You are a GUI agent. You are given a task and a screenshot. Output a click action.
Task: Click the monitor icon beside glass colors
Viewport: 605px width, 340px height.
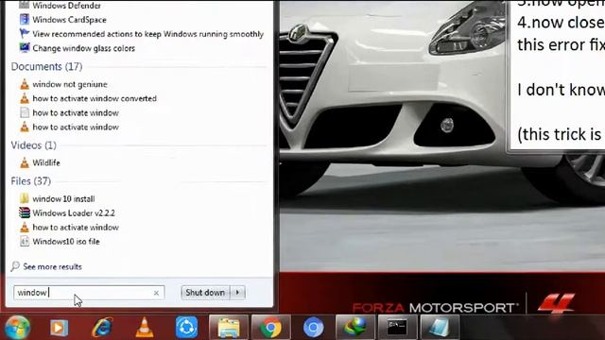(x=25, y=48)
